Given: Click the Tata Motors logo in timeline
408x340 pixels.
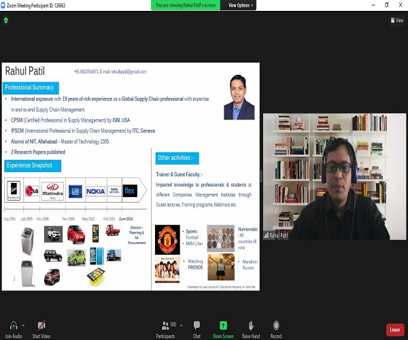Looking at the screenshot, I should pos(114,190).
